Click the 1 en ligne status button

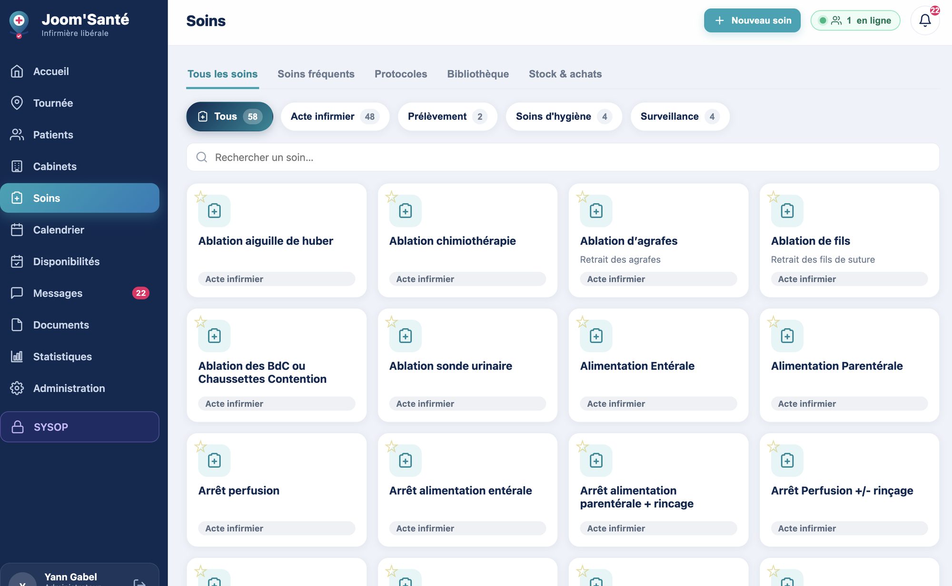click(x=855, y=20)
